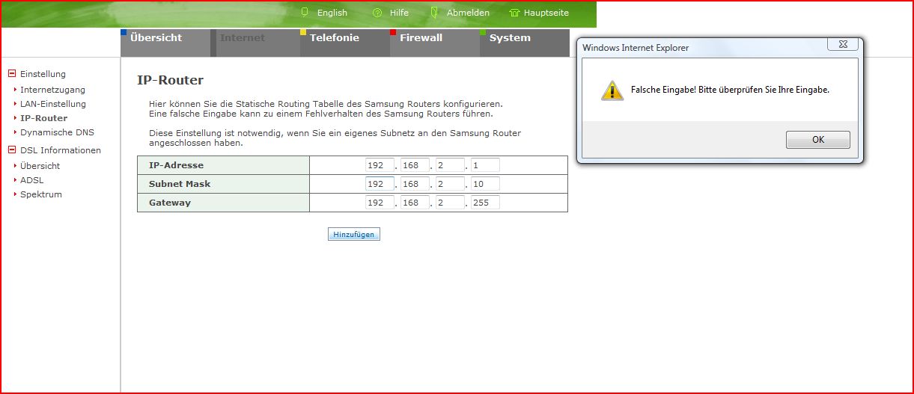Focus the second Gateway octet field
914x394 pixels.
[x=415, y=203]
